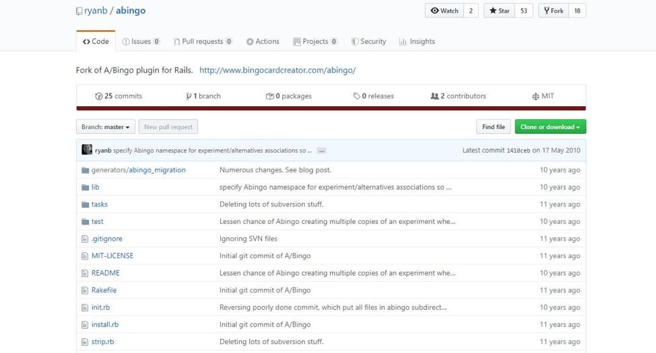Open "Reversing poorly done commit" message link
The image size is (656, 353).
(x=333, y=307)
